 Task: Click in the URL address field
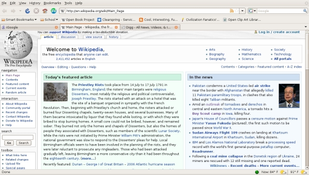click(147, 11)
